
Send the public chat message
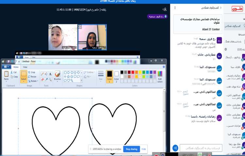tap(175, 148)
